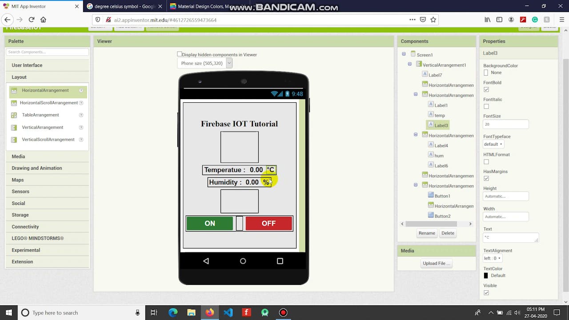Select TableArrangement from the Layout section
The width and height of the screenshot is (569, 320).
(40, 115)
